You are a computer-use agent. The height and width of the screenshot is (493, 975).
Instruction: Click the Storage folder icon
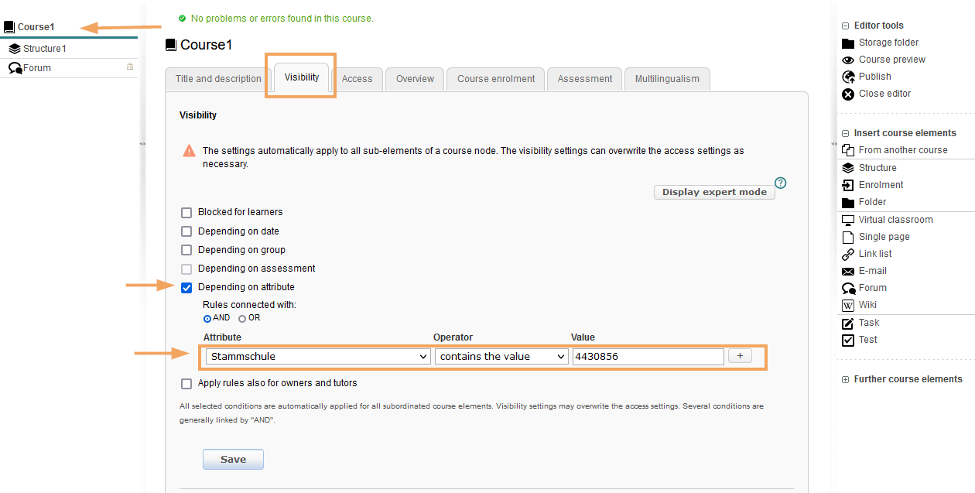point(847,43)
